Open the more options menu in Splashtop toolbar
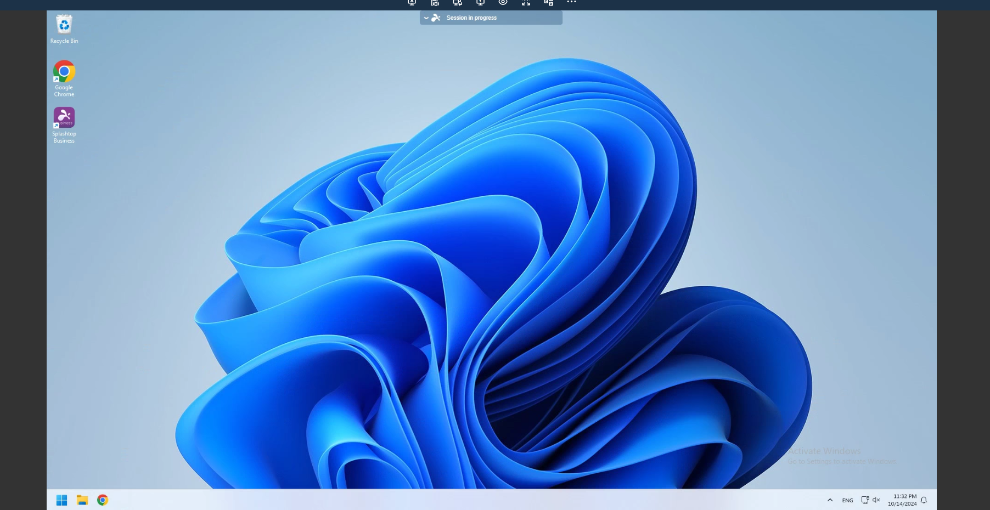This screenshot has height=510, width=990. [x=571, y=3]
